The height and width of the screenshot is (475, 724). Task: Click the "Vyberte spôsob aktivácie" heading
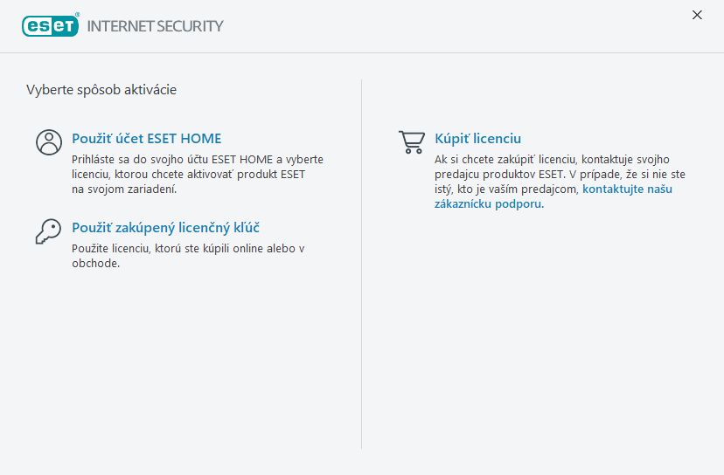click(x=101, y=89)
